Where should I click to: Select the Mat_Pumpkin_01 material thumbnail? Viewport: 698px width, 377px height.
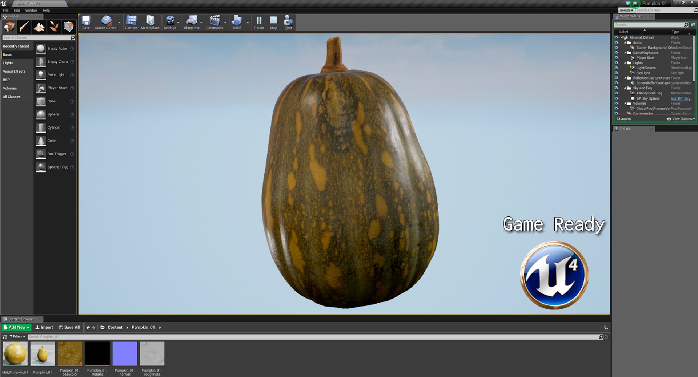[15, 353]
